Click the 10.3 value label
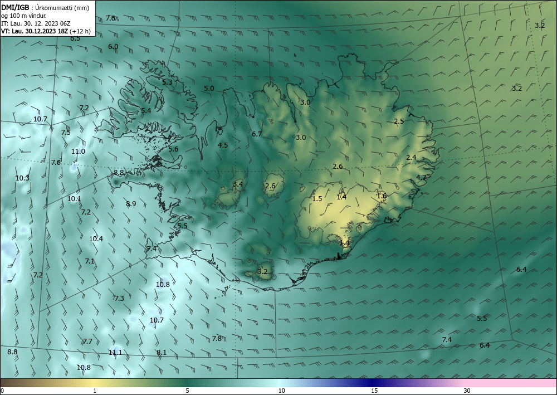 tap(22, 178)
